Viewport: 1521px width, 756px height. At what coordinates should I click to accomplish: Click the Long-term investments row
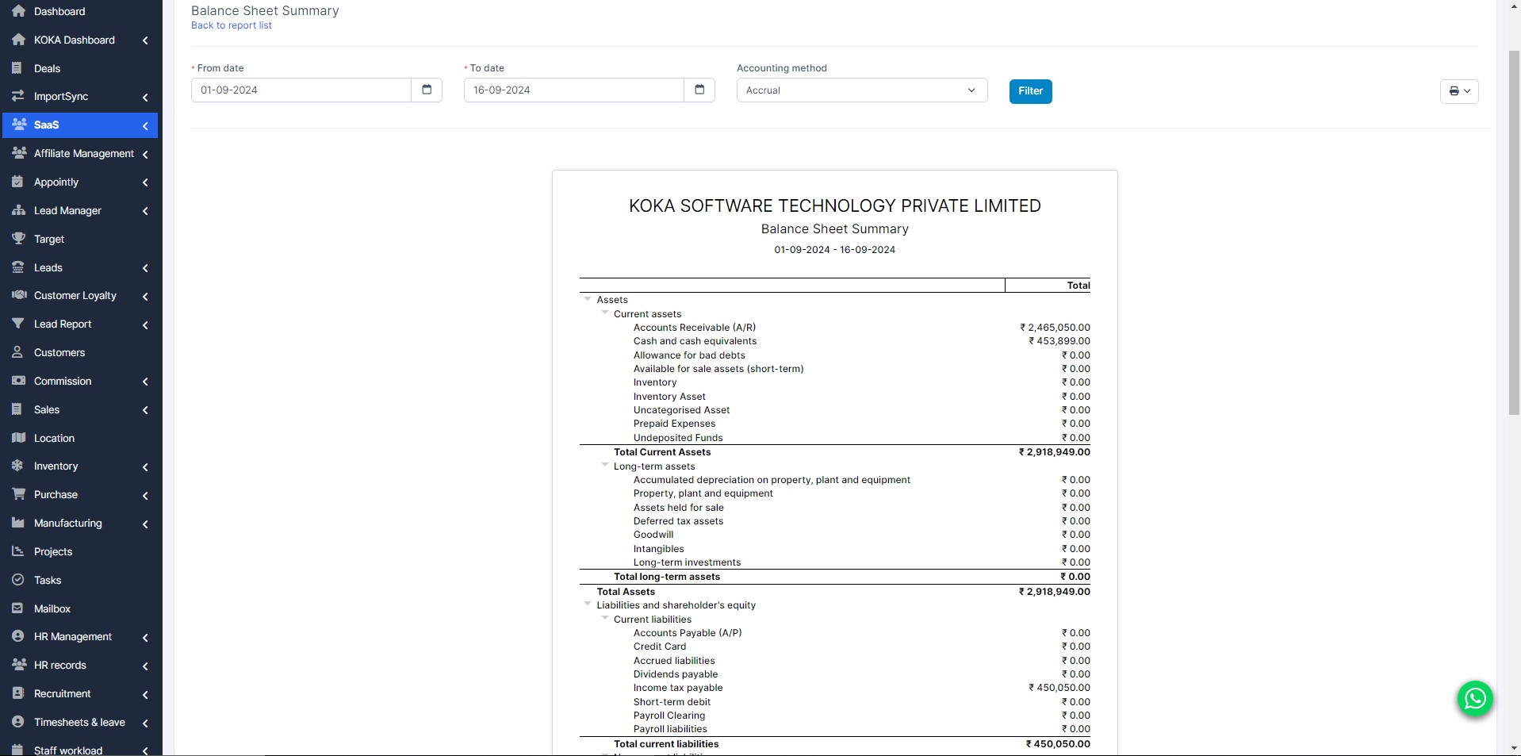coord(835,562)
